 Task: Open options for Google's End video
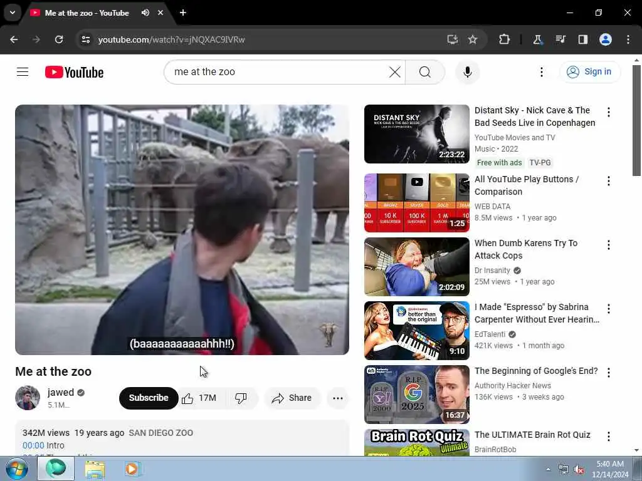click(x=609, y=373)
